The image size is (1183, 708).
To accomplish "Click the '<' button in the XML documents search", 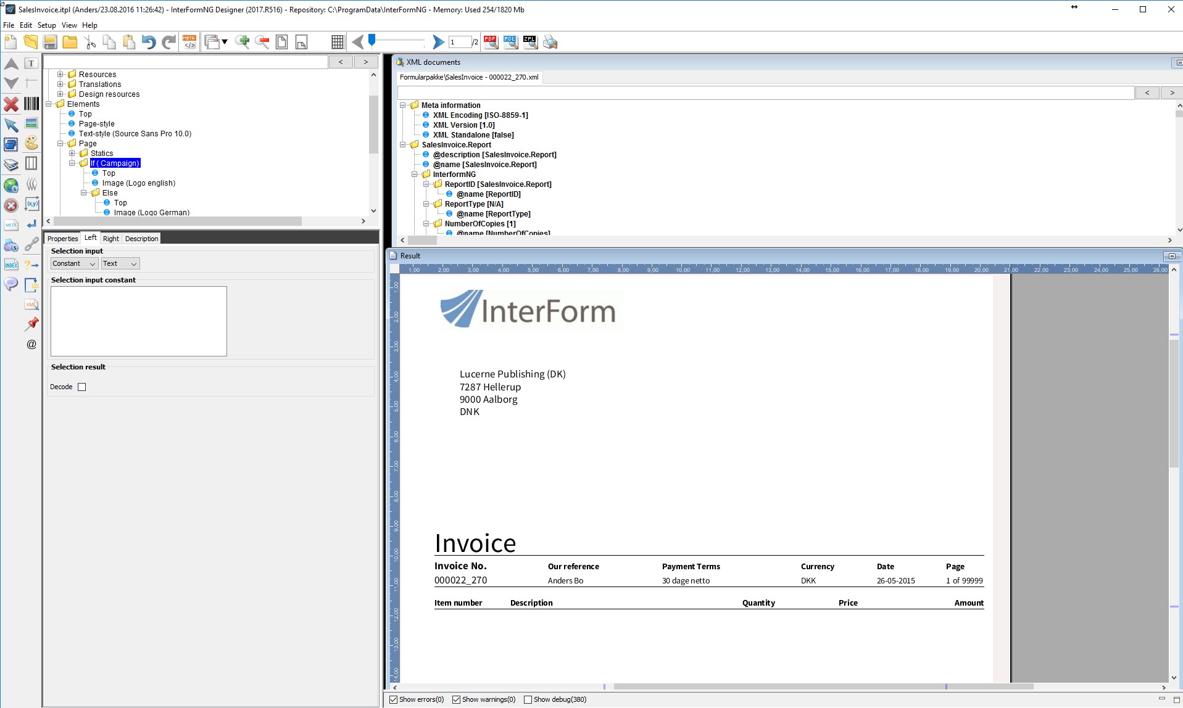I will coord(1147,93).
